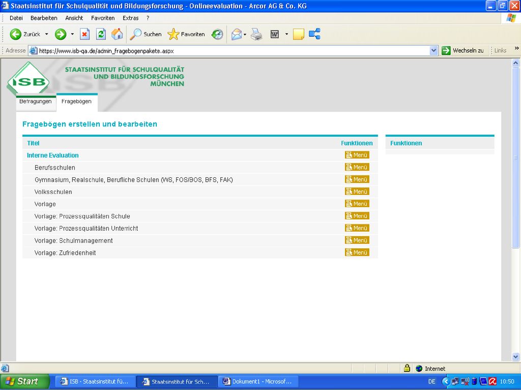The image size is (521, 390).
Task: Open the Forward button history dropdown arrow
Action: click(72, 34)
